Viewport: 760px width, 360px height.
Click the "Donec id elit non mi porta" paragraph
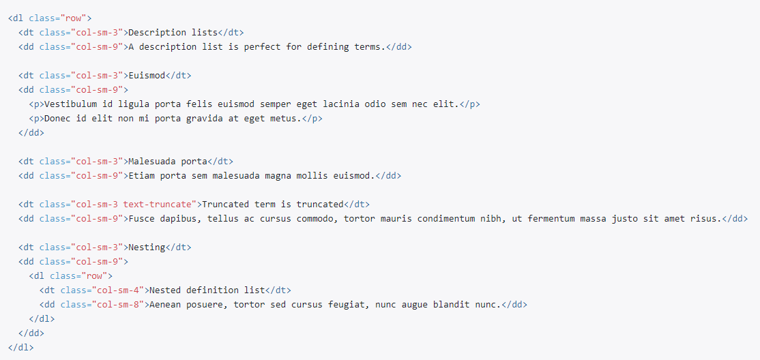(x=176, y=119)
